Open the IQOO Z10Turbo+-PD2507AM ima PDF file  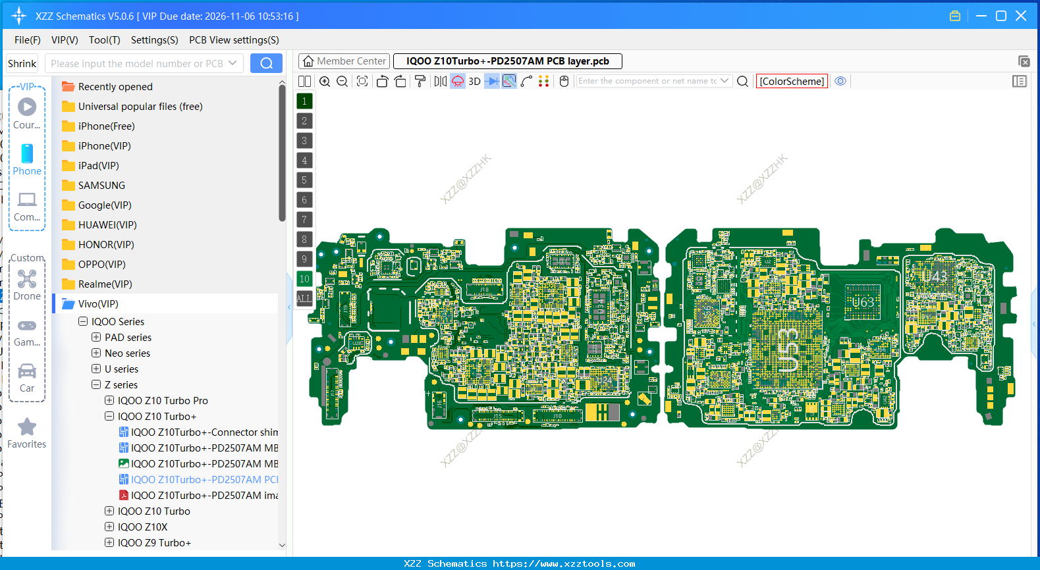[x=198, y=496]
